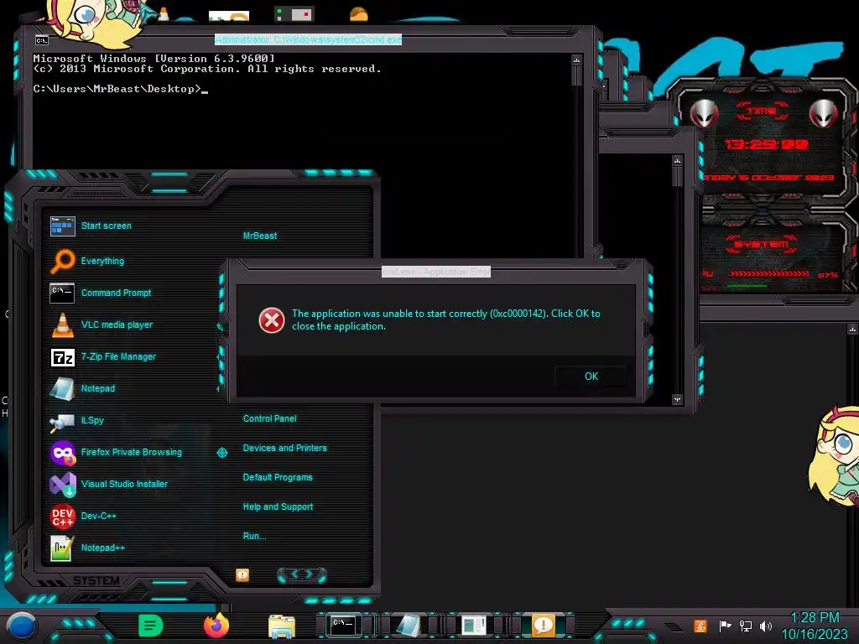
Task: Click the Java tray icon
Action: pyautogui.click(x=700, y=626)
